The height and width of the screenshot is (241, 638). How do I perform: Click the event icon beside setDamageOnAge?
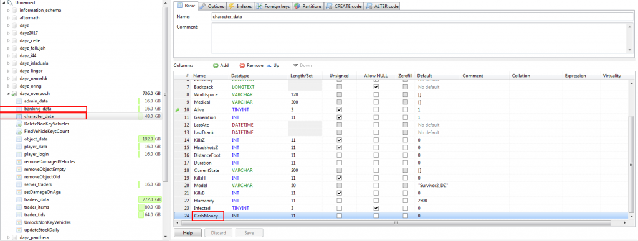pos(19,192)
